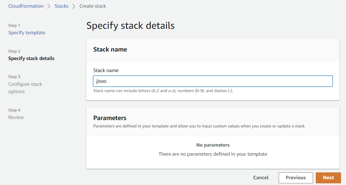Click the CloudFormation breadcrumb link
Screen dimensions: 346x185
[x=26, y=6]
